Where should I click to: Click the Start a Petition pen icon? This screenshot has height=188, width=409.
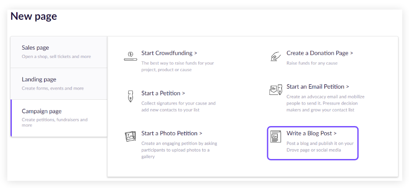[130, 96]
